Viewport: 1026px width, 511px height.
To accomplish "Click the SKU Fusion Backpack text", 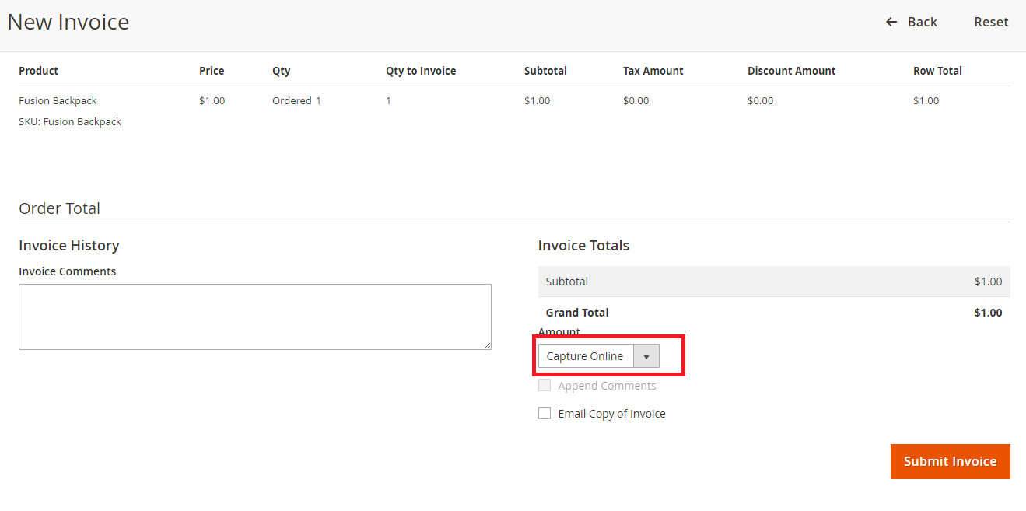I will (70, 121).
